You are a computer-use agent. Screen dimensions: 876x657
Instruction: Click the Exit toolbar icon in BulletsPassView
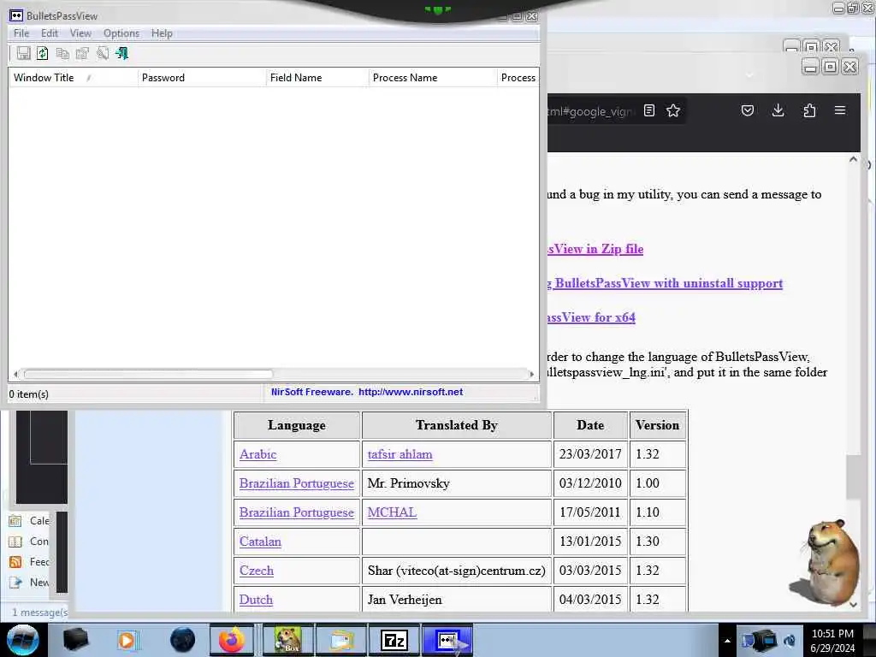(x=121, y=53)
